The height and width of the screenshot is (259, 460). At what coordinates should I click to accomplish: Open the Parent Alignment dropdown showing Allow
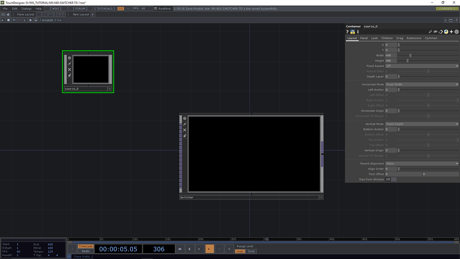tap(421, 163)
